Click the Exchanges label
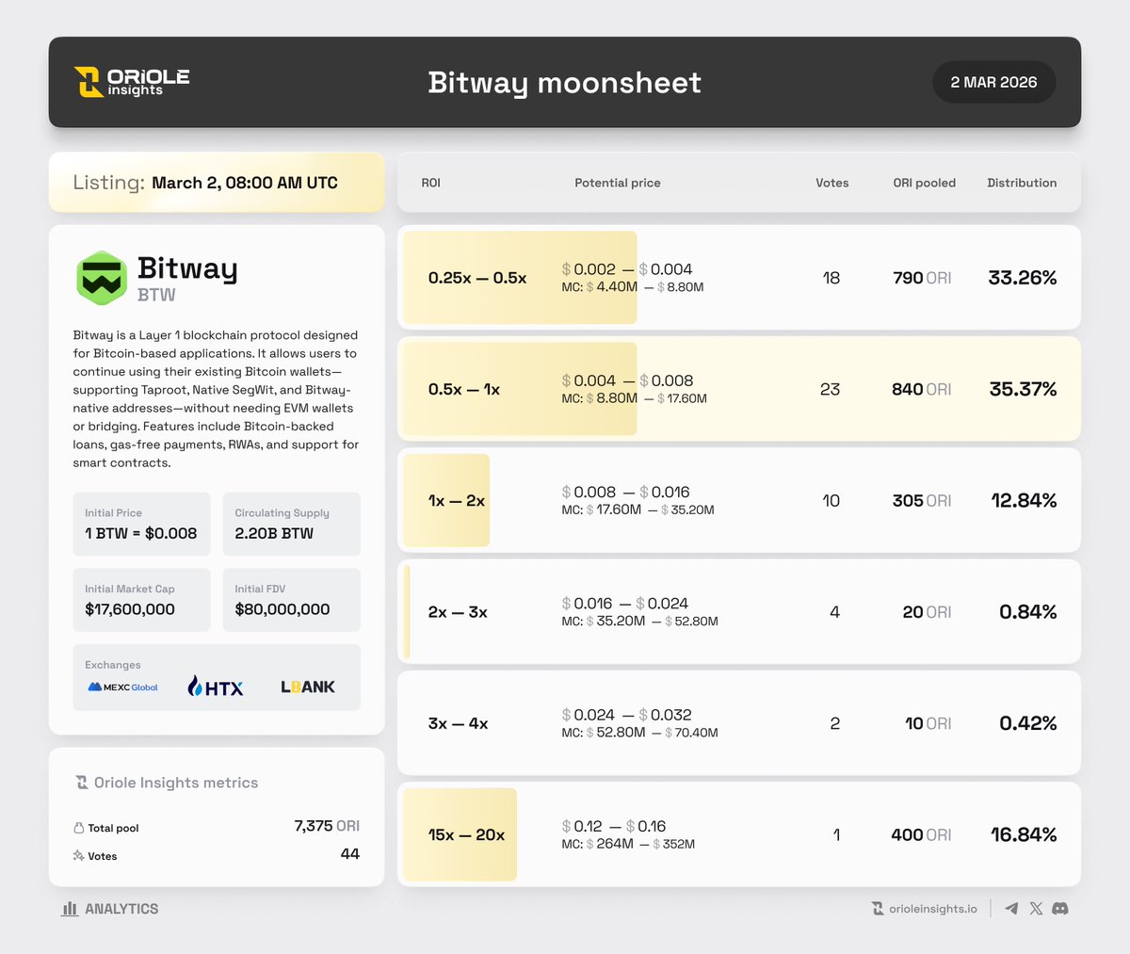 tap(112, 665)
